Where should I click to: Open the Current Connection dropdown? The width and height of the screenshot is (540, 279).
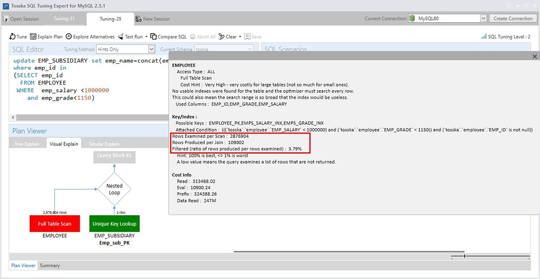[x=483, y=18]
